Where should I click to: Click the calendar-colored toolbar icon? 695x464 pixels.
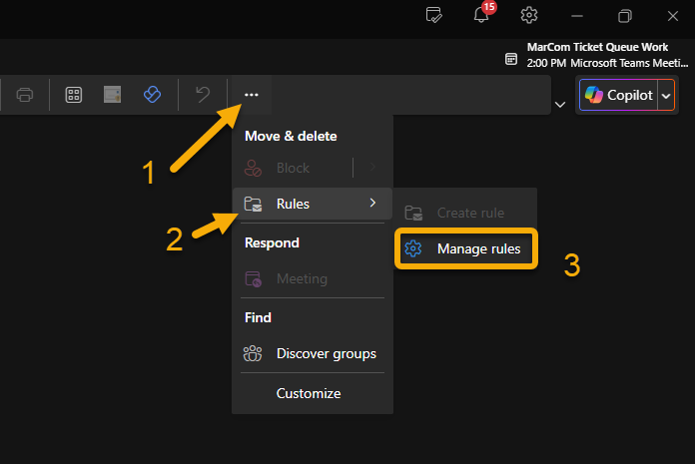click(113, 95)
